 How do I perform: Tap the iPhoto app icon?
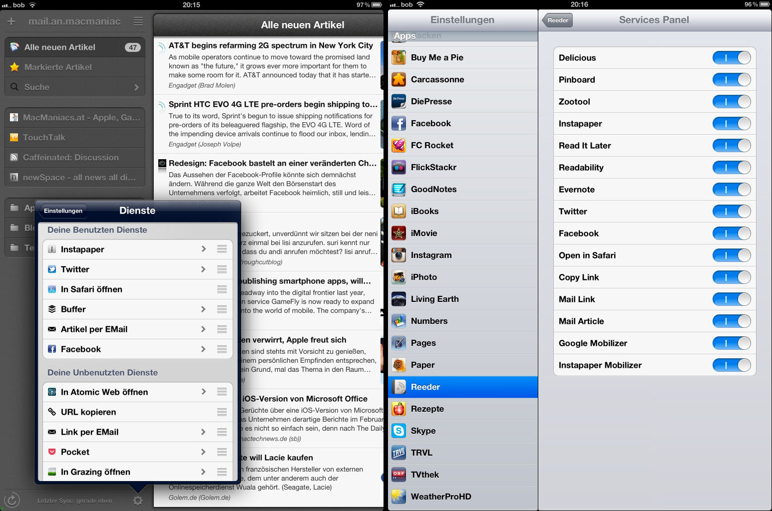pyautogui.click(x=398, y=277)
